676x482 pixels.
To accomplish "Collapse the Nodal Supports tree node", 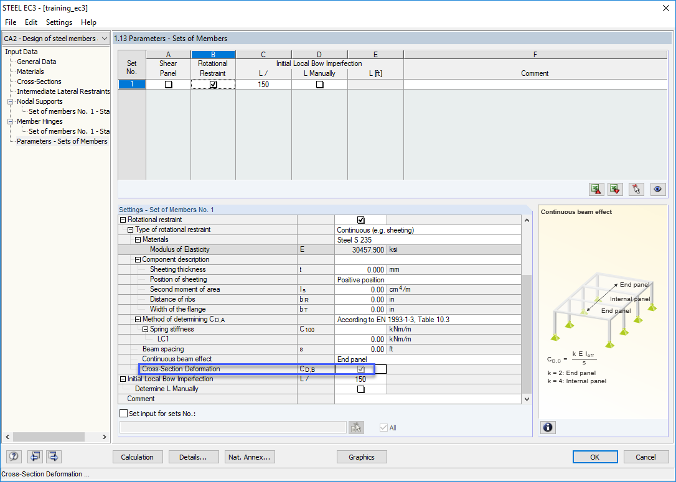I will click(10, 101).
